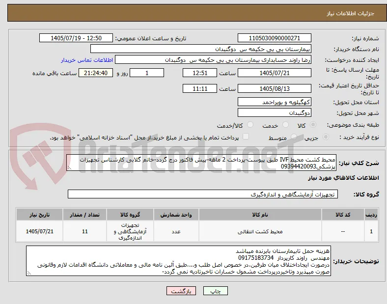Select the جزیی purchase type radio

pyautogui.click(x=326, y=137)
